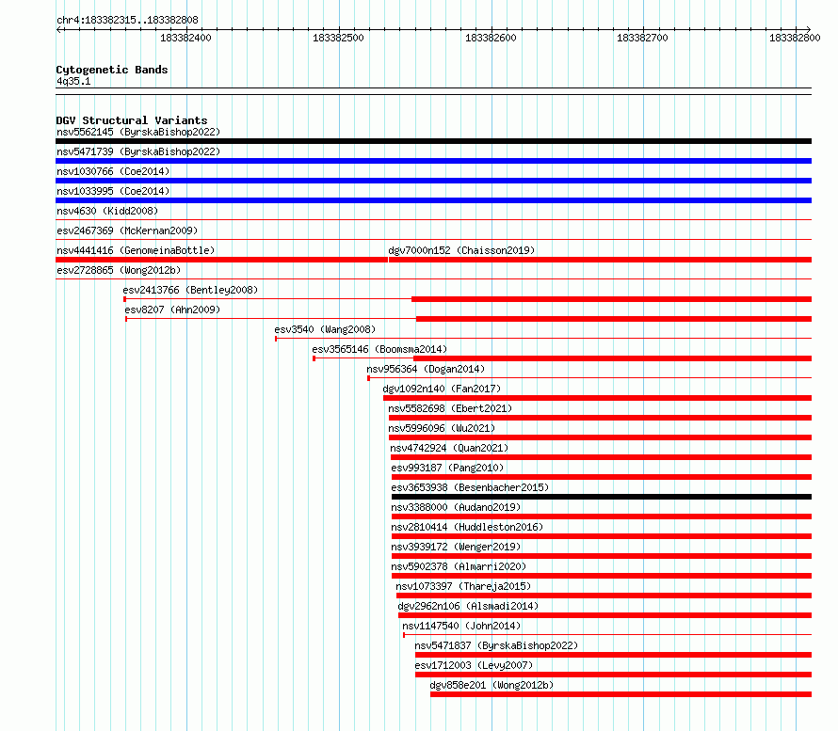Open nsv4742924 (Quan2021) variant label
The width and height of the screenshot is (838, 731).
click(x=449, y=448)
